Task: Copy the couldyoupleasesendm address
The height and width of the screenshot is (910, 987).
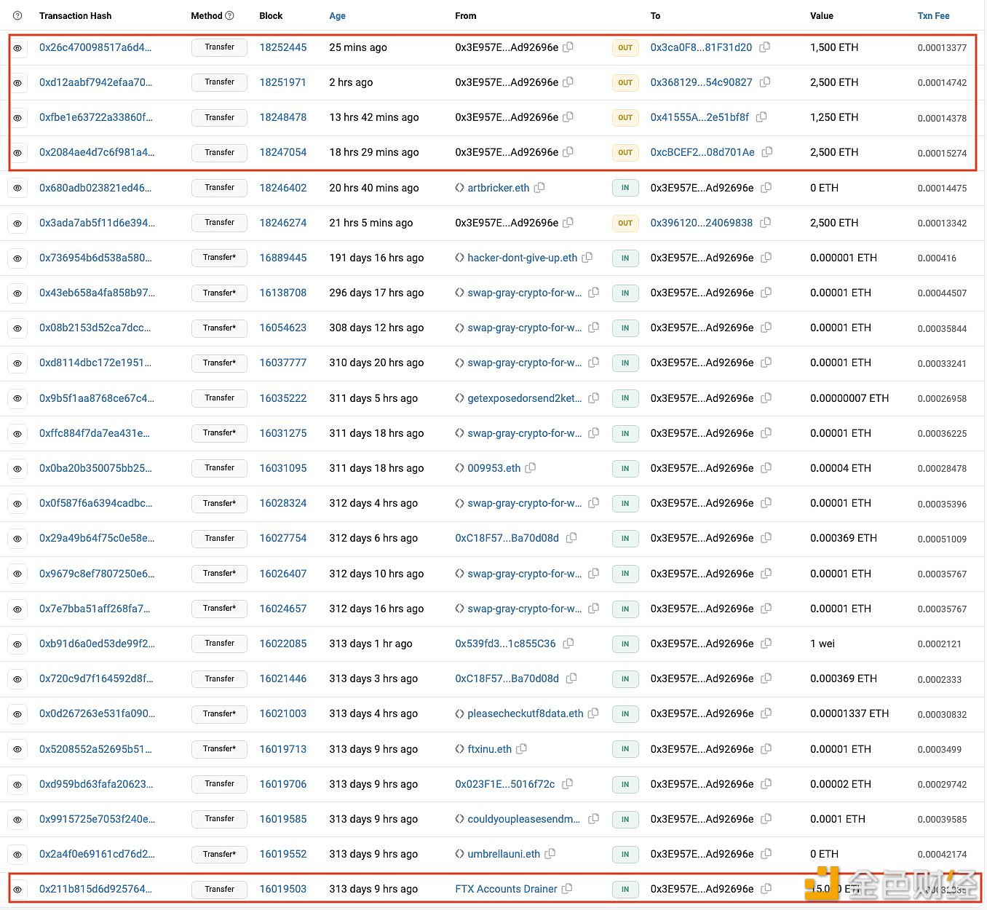Action: point(594,818)
